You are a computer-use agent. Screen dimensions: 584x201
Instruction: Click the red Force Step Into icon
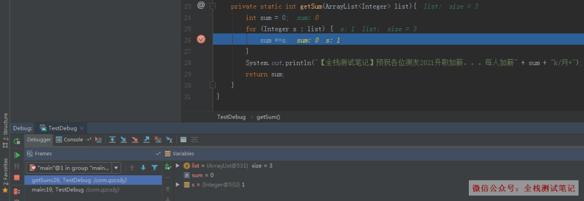coord(135,140)
